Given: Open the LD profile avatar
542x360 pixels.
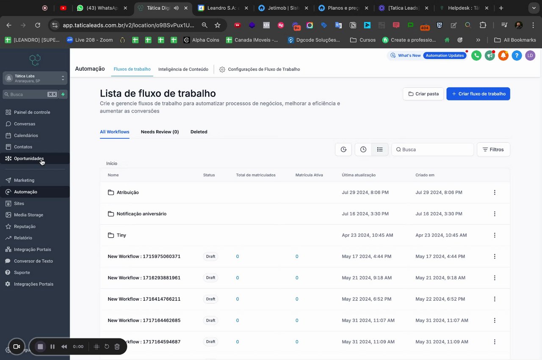Looking at the screenshot, I should pos(530,55).
